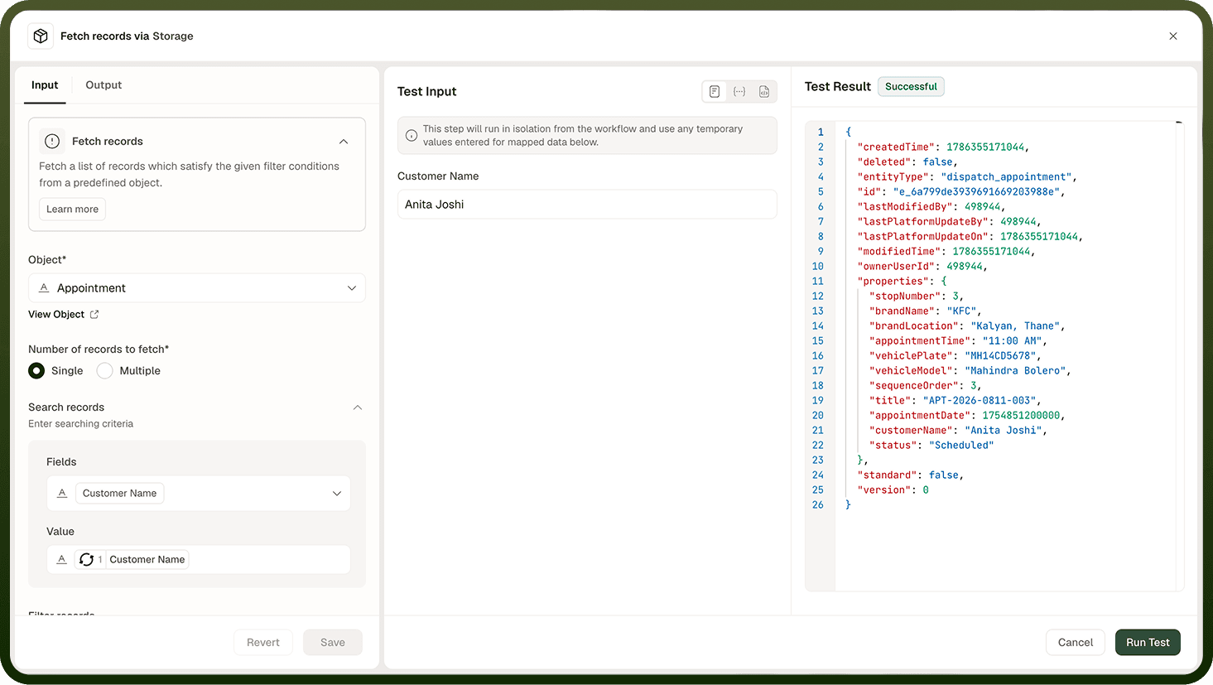This screenshot has height=685, width=1213.
Task: Close the Fetch records dialog
Action: pos(1173,36)
